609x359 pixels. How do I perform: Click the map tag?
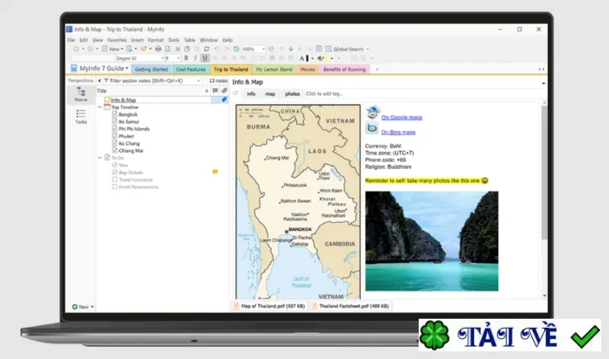270,94
